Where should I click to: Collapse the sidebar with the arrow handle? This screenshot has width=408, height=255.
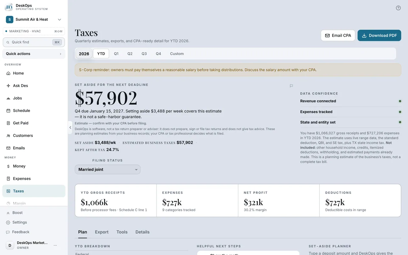pos(70,127)
